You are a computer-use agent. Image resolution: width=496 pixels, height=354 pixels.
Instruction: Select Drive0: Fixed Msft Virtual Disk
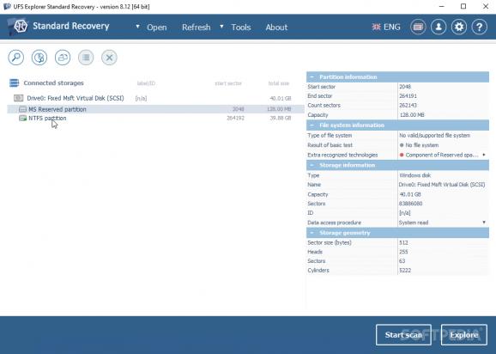[x=76, y=98]
